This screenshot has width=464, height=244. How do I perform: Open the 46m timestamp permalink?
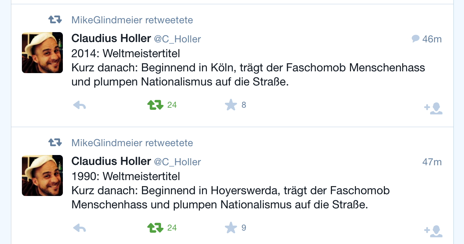click(x=432, y=39)
